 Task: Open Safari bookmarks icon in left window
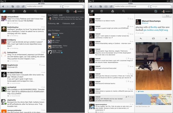[18, 6]
